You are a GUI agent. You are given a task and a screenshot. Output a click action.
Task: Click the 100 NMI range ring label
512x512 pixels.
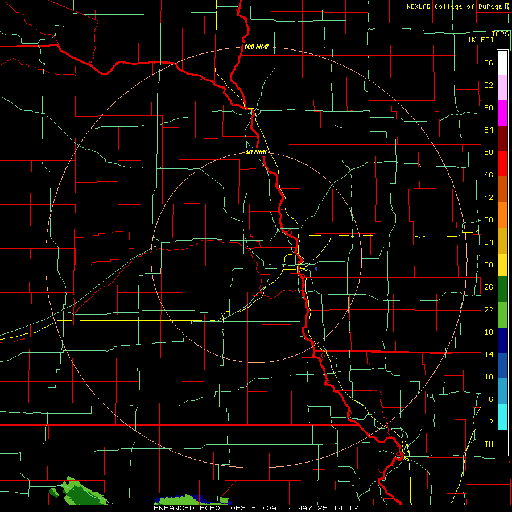[x=256, y=47]
